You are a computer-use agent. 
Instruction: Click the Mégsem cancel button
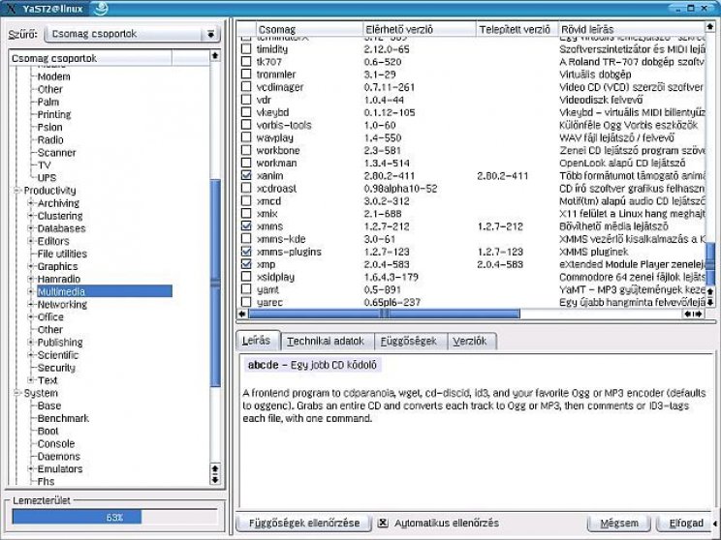point(619,523)
